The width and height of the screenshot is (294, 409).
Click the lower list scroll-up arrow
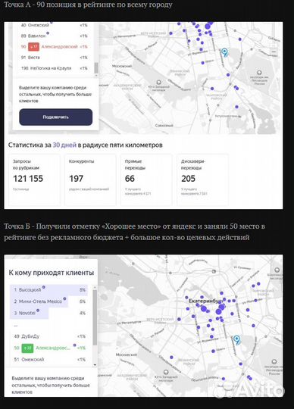95,287
